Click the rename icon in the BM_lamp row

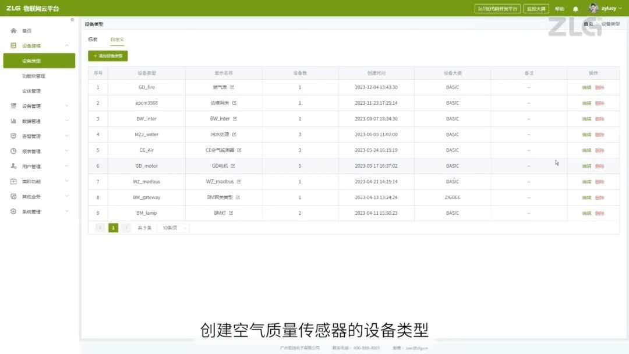231,213
